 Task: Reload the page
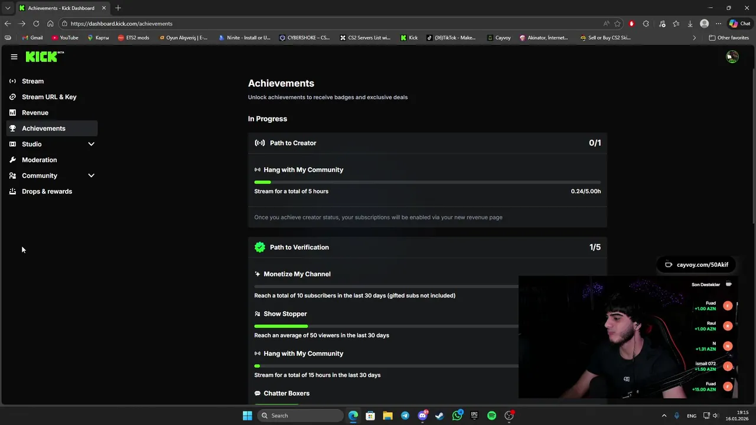coord(36,24)
